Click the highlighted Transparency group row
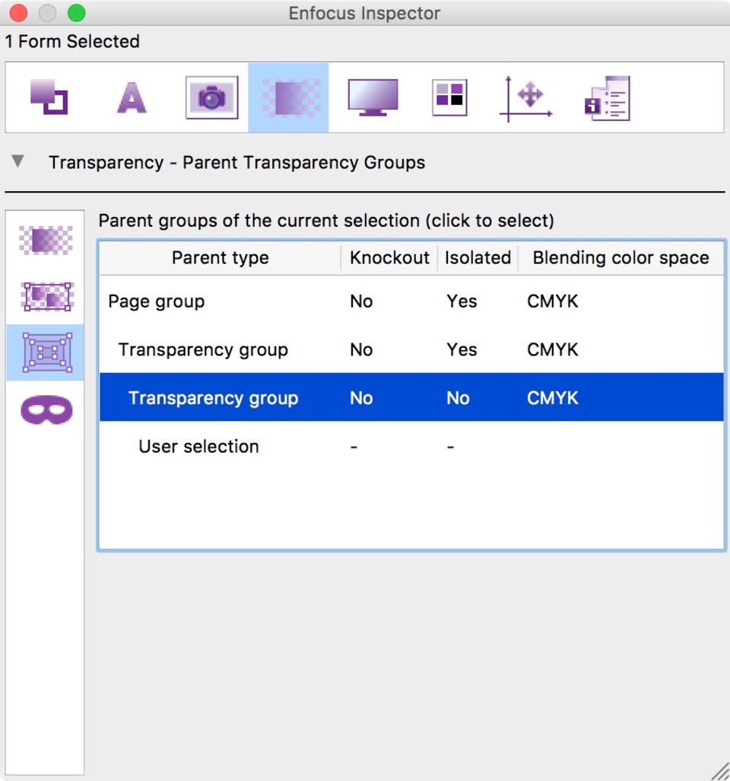The height and width of the screenshot is (781, 730). click(x=411, y=397)
